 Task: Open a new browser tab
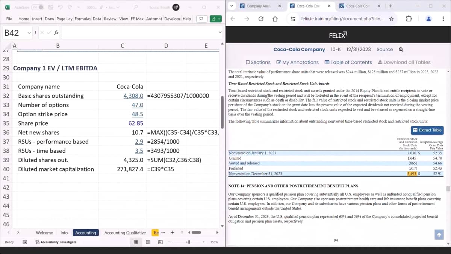(x=391, y=6)
